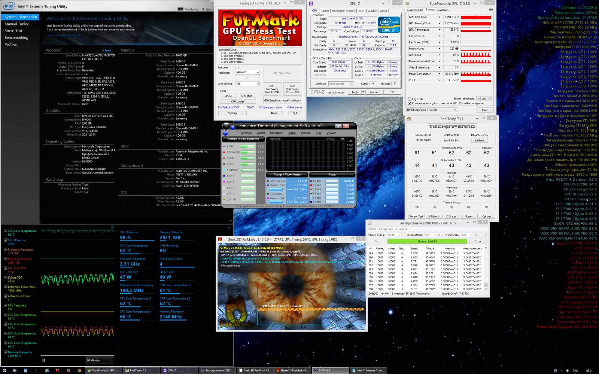Image resolution: width=599 pixels, height=374 pixels.
Task: Click the CPU burner button in FurMark
Action: click(237, 101)
